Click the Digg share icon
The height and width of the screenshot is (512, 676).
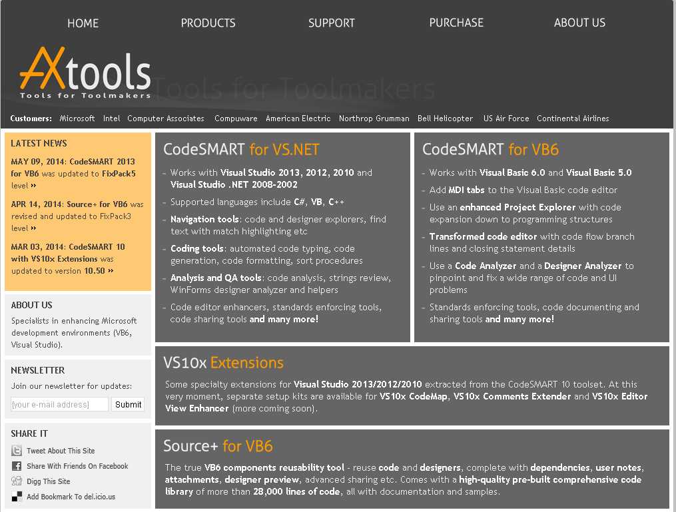click(x=17, y=481)
